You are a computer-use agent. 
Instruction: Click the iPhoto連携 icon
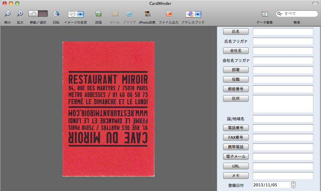pyautogui.click(x=147, y=14)
